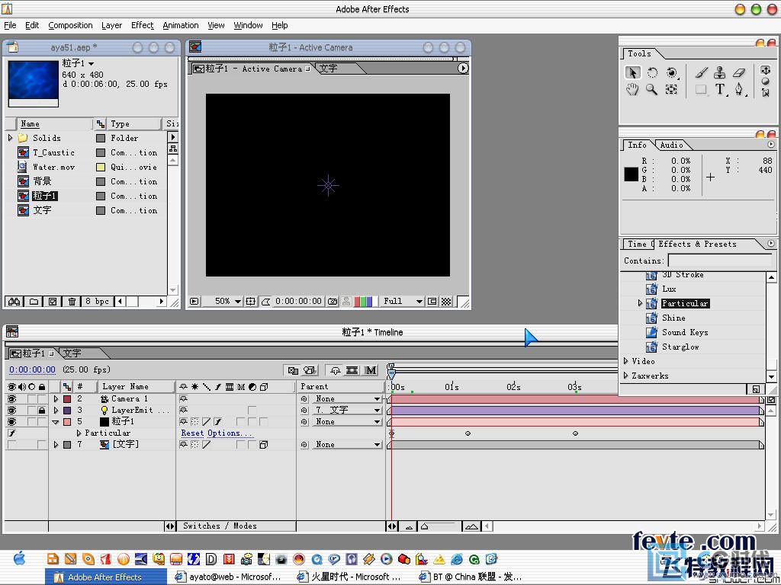Select the Clone Stamp tool
This screenshot has height=585, width=781.
720,72
